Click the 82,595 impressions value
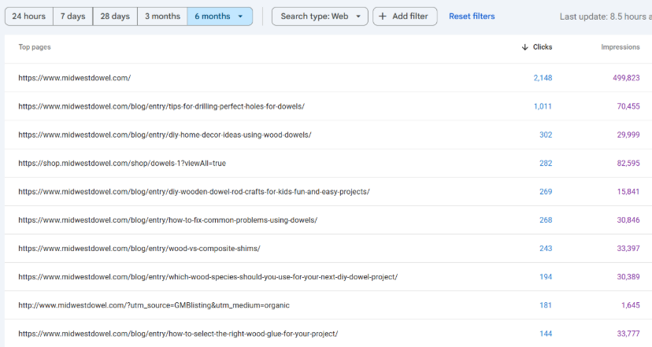Image resolution: width=652 pixels, height=347 pixels. [x=628, y=164]
